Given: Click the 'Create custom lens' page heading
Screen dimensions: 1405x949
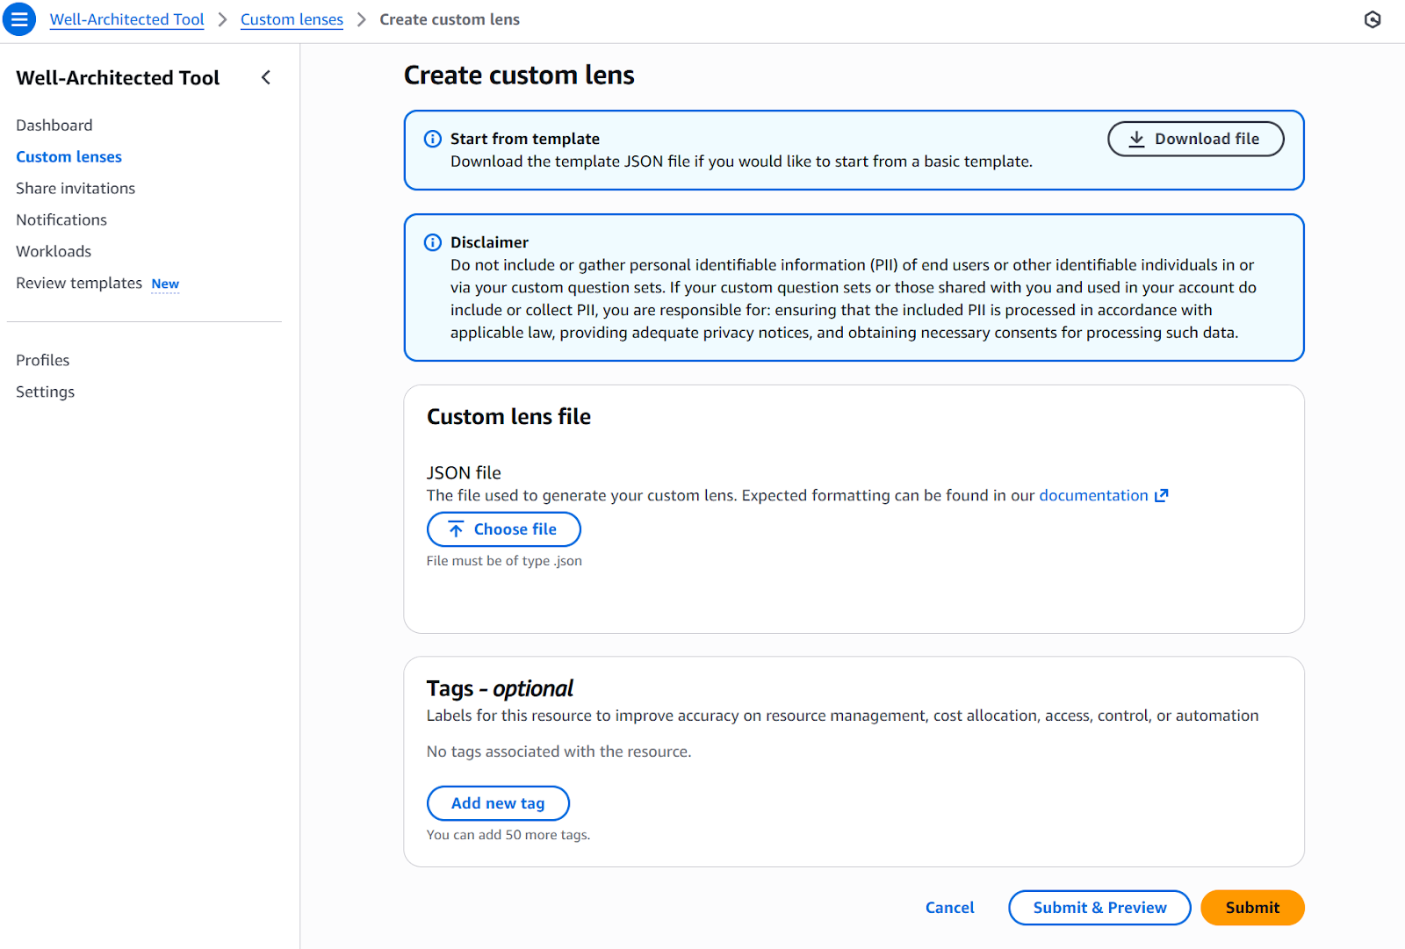Looking at the screenshot, I should [519, 75].
